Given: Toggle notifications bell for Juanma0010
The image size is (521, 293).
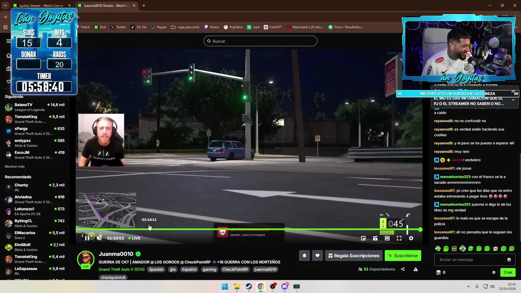Looking at the screenshot, I should (x=304, y=256).
